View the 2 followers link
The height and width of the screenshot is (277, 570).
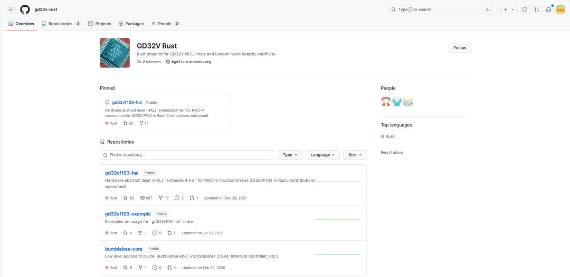149,62
